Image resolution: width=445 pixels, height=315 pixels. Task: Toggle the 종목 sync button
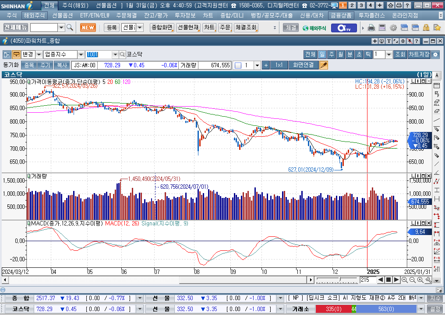tap(28, 65)
